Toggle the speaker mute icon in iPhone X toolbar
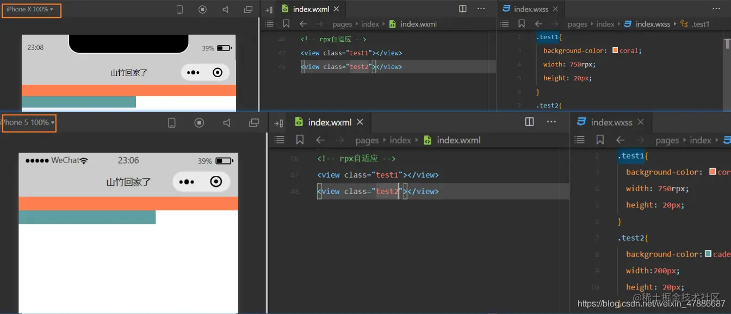 pyautogui.click(x=226, y=10)
